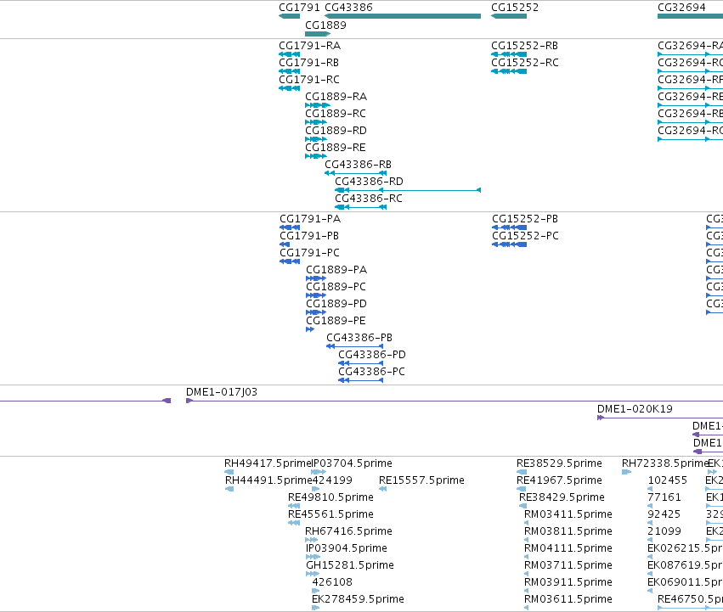Open transcript CG1791-RB

308,63
